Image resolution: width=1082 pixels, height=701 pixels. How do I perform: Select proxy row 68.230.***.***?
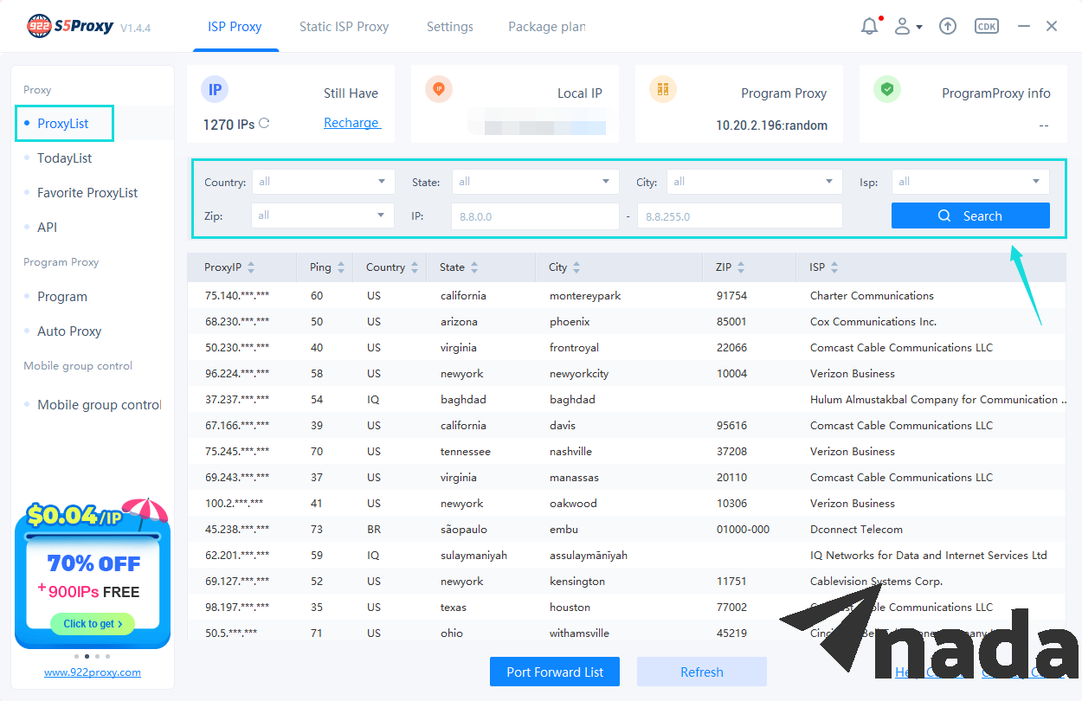pyautogui.click(x=627, y=322)
